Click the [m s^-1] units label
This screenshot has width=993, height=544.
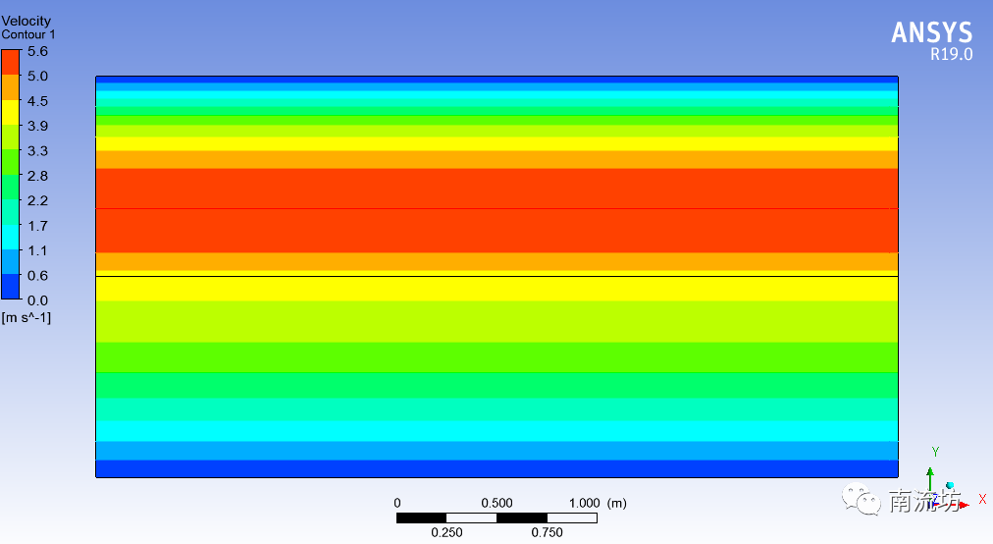(x=26, y=317)
